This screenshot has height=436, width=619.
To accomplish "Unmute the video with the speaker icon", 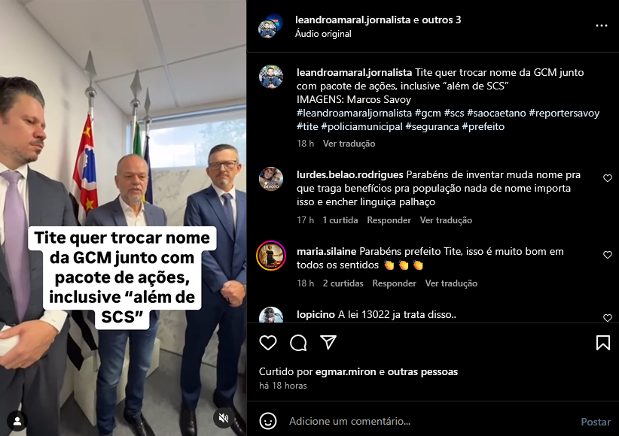I will (224, 418).
